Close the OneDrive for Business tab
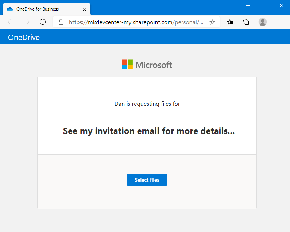Viewport: 290px width, 232px height. pyautogui.click(x=84, y=9)
